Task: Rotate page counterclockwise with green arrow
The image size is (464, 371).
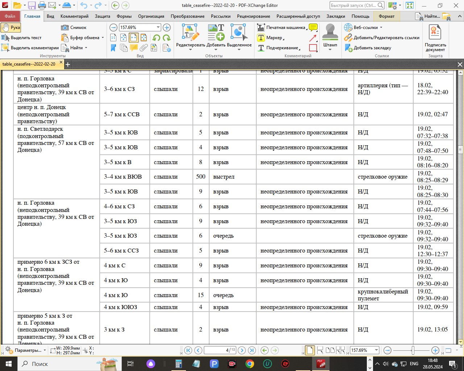Action: pos(157,38)
